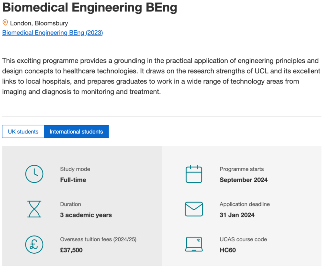This screenshot has width=324, height=269.
Task: Click the £37,500 tuition fee amount
Action: (71, 250)
